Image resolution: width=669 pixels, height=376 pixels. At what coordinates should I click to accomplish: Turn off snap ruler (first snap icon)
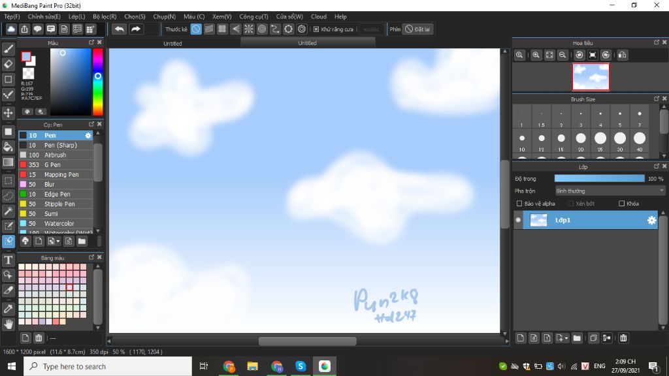[196, 29]
